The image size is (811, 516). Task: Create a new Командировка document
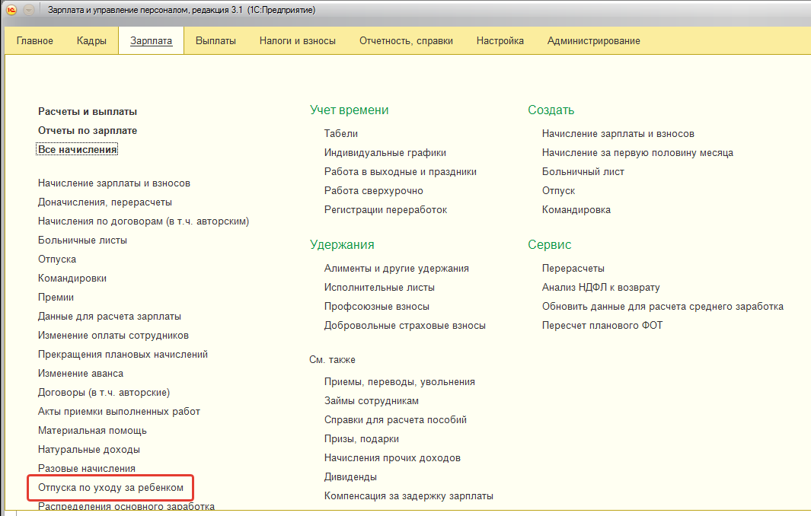point(576,210)
